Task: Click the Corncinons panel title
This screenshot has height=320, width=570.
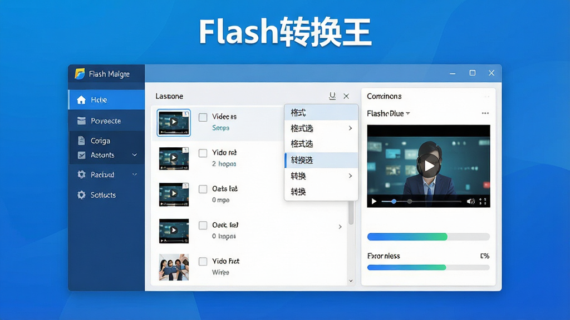Action: pos(384,96)
